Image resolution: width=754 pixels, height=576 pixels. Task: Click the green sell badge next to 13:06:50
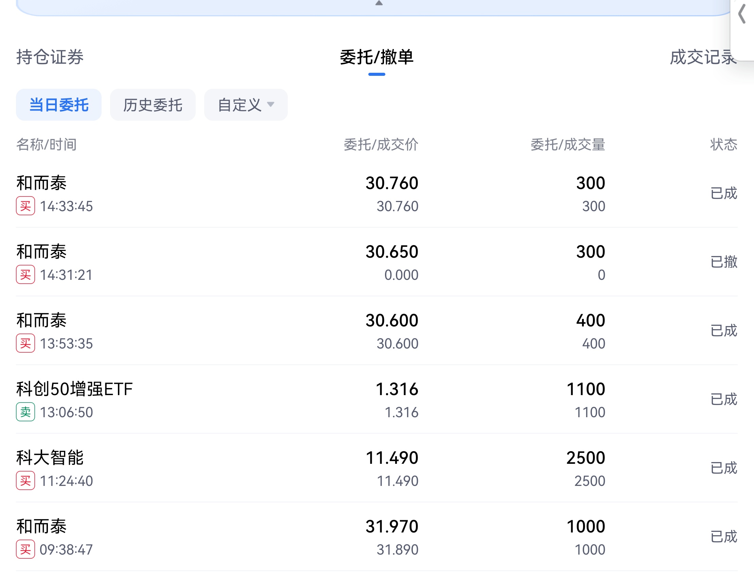pos(25,412)
